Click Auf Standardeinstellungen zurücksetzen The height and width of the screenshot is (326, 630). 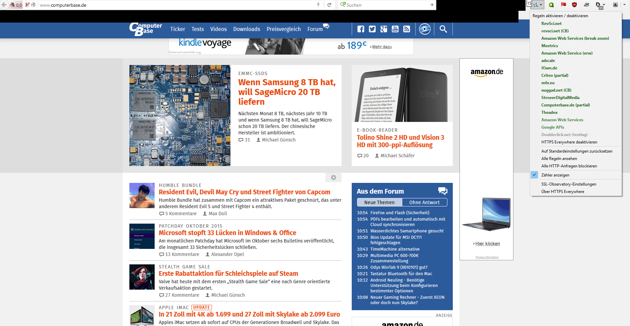[x=577, y=151]
